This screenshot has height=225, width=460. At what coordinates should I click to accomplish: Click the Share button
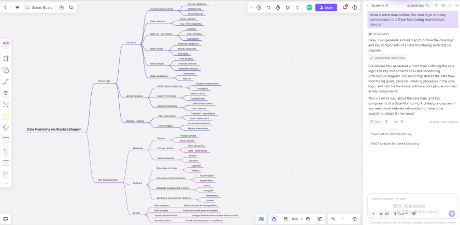tap(325, 8)
